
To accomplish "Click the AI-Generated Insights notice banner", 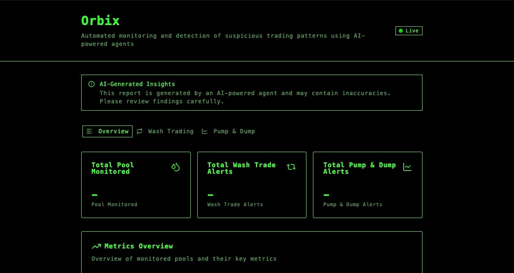I will (251, 93).
